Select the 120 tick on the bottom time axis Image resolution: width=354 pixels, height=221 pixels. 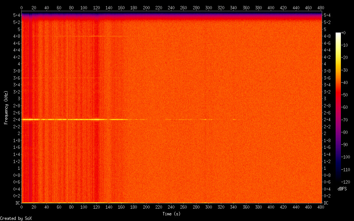[x=96, y=207]
